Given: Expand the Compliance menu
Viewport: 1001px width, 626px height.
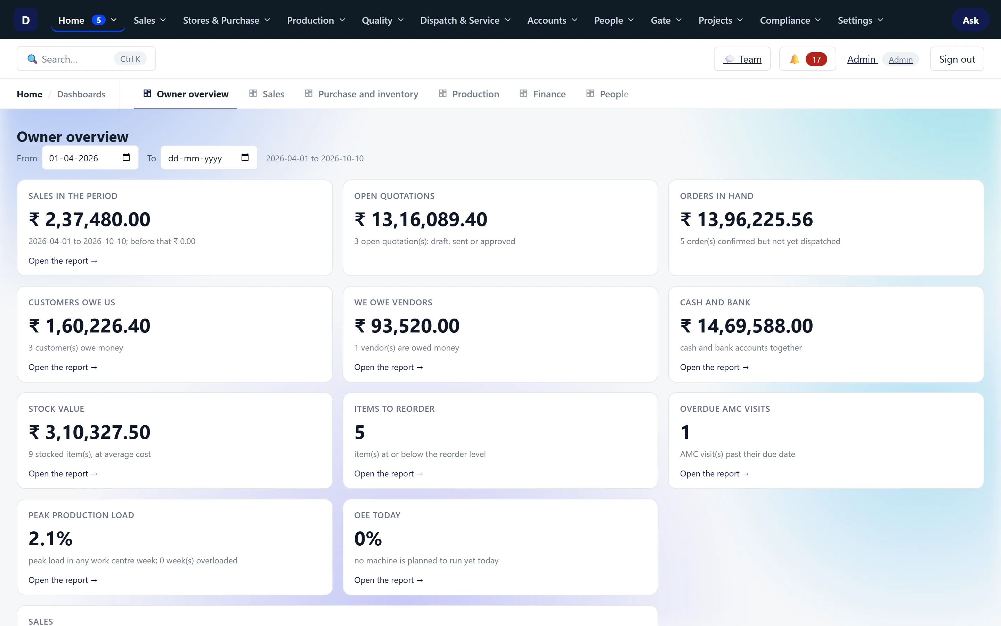Looking at the screenshot, I should click(790, 20).
